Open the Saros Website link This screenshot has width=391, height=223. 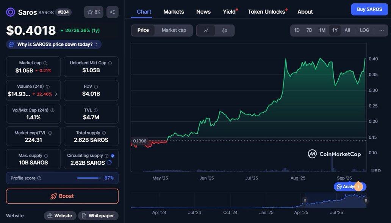click(59, 216)
